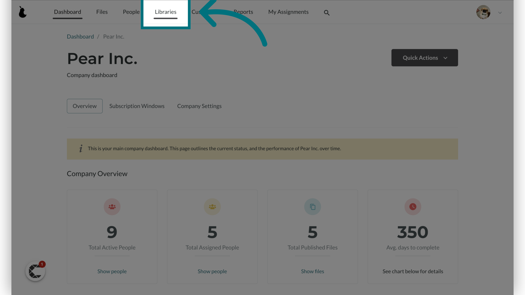Click the user avatar photo

tap(483, 12)
